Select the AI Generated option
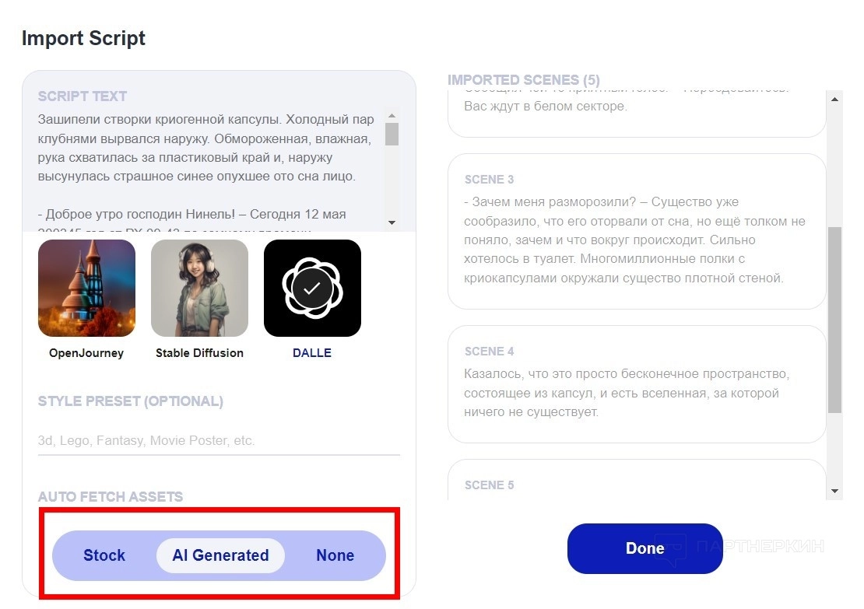The width and height of the screenshot is (864, 609). click(220, 555)
